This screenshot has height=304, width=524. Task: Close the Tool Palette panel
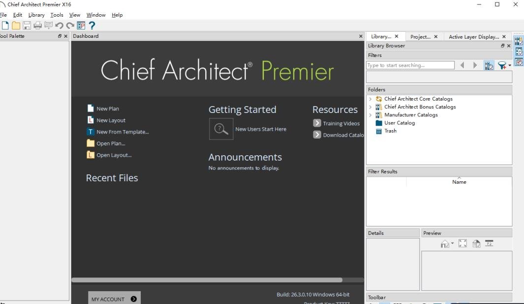pyautogui.click(x=65, y=36)
